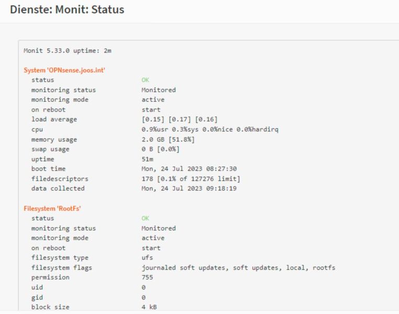Viewport: 399px width, 314px height.
Task: Click the boot time date value
Action: coord(189,169)
